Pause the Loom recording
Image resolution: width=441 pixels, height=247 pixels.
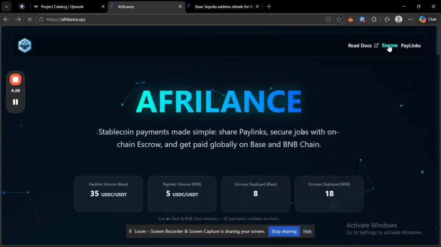(x=15, y=102)
